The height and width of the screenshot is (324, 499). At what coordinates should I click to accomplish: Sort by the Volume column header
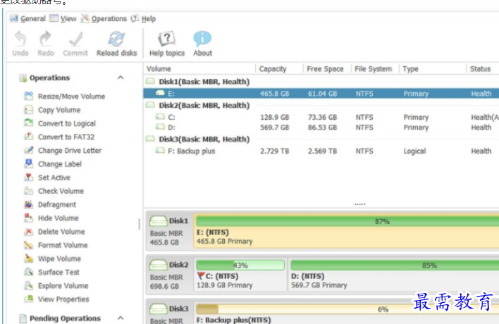199,69
